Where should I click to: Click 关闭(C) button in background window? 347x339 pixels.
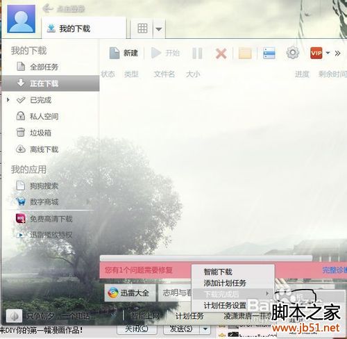point(137,329)
